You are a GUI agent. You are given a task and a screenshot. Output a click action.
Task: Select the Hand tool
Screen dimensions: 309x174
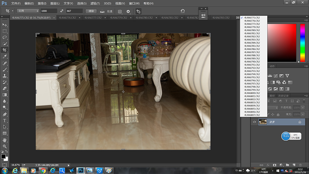tap(5, 140)
